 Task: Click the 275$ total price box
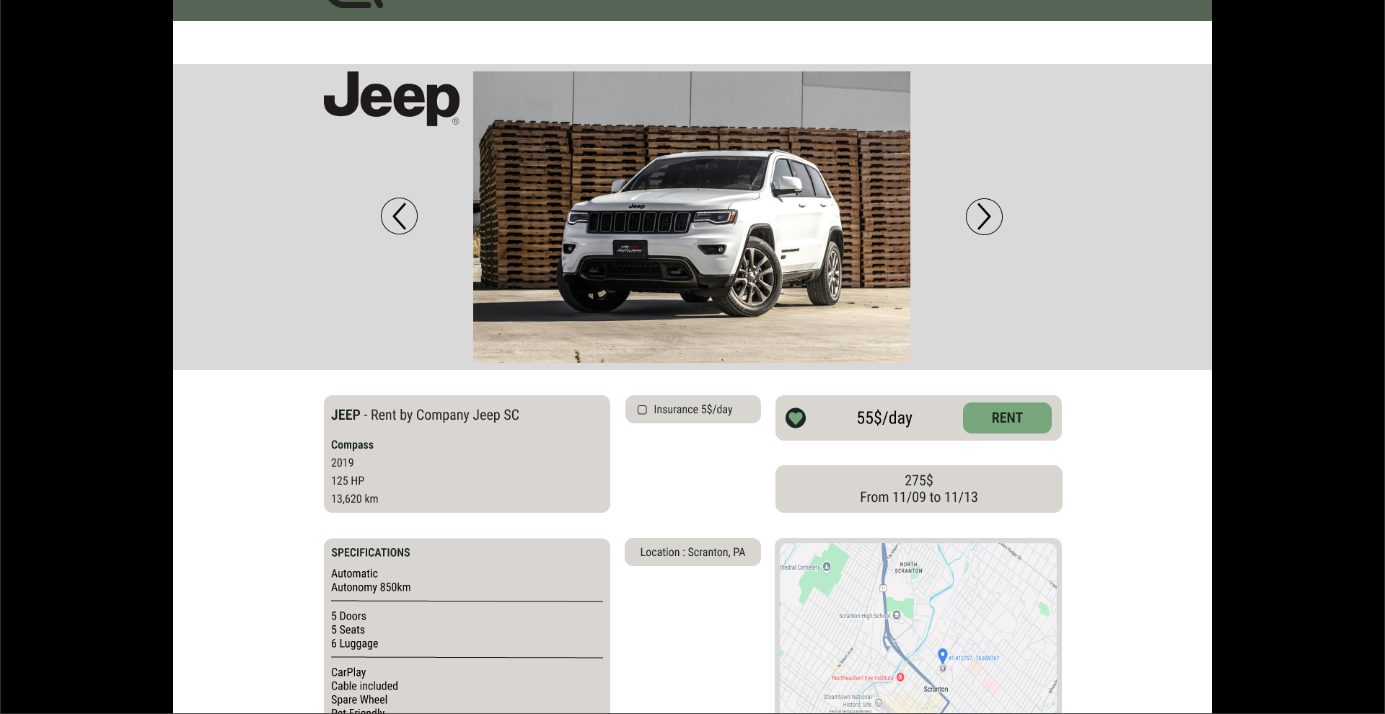(918, 489)
